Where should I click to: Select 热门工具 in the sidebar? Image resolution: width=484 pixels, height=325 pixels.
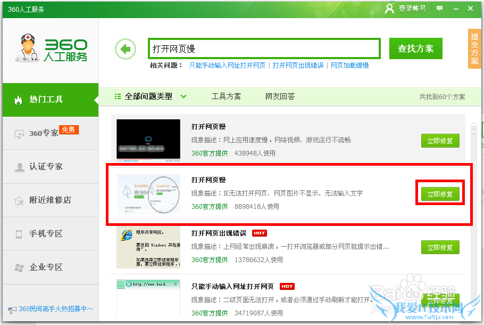51,100
